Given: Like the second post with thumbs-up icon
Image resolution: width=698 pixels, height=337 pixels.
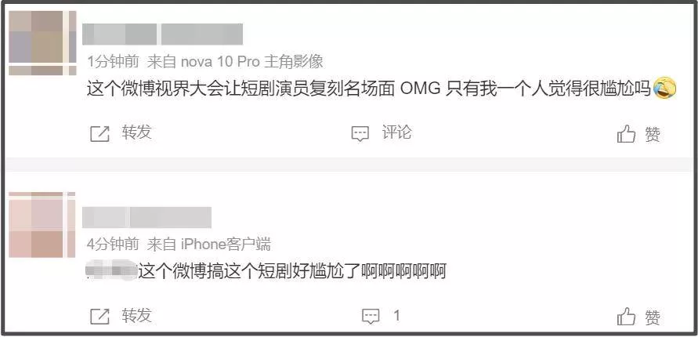Looking at the screenshot, I should [x=627, y=317].
